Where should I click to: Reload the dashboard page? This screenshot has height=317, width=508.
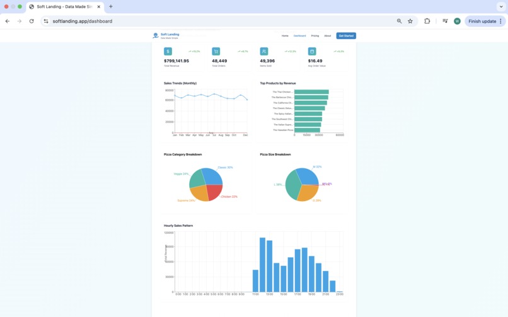[32, 21]
